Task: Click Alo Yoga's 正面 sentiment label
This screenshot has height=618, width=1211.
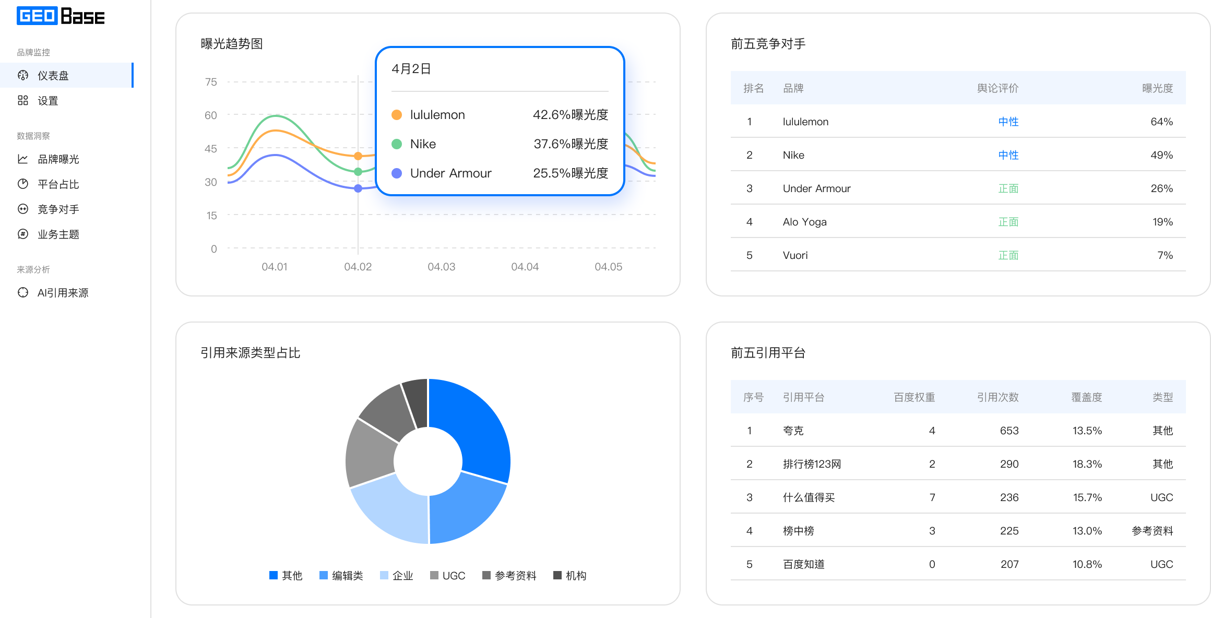Action: pyautogui.click(x=1008, y=222)
